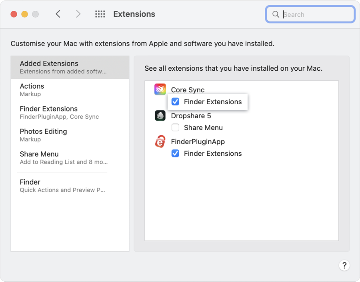Focus the Search field
This screenshot has width=360, height=282.
click(x=310, y=14)
